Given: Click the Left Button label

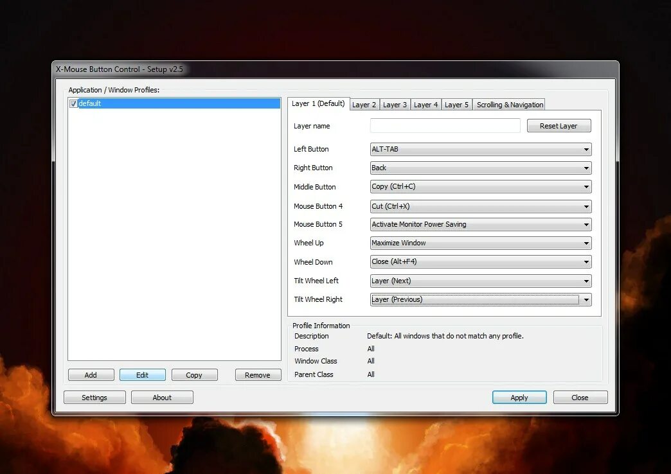Looking at the screenshot, I should click(x=311, y=149).
